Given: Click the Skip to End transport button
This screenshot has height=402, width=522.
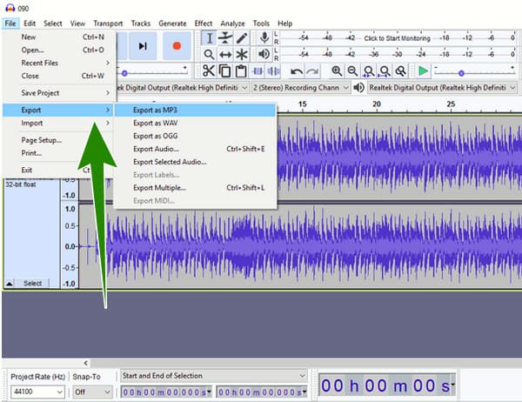Looking at the screenshot, I should [x=143, y=46].
